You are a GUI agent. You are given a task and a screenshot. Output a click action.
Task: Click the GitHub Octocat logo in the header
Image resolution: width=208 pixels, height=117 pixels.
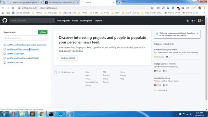pyautogui.click(x=5, y=20)
